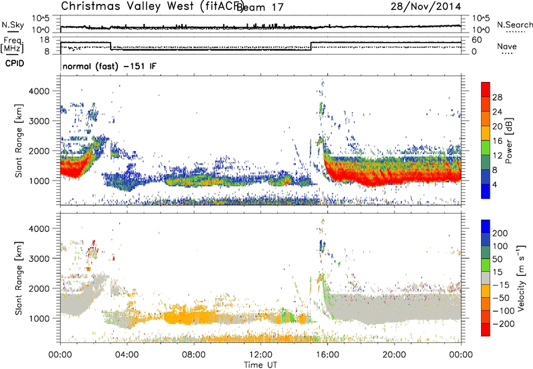Viewport: 533px width, 369px height.
Task: Click the 'N.Search' legend label
Action: point(514,25)
